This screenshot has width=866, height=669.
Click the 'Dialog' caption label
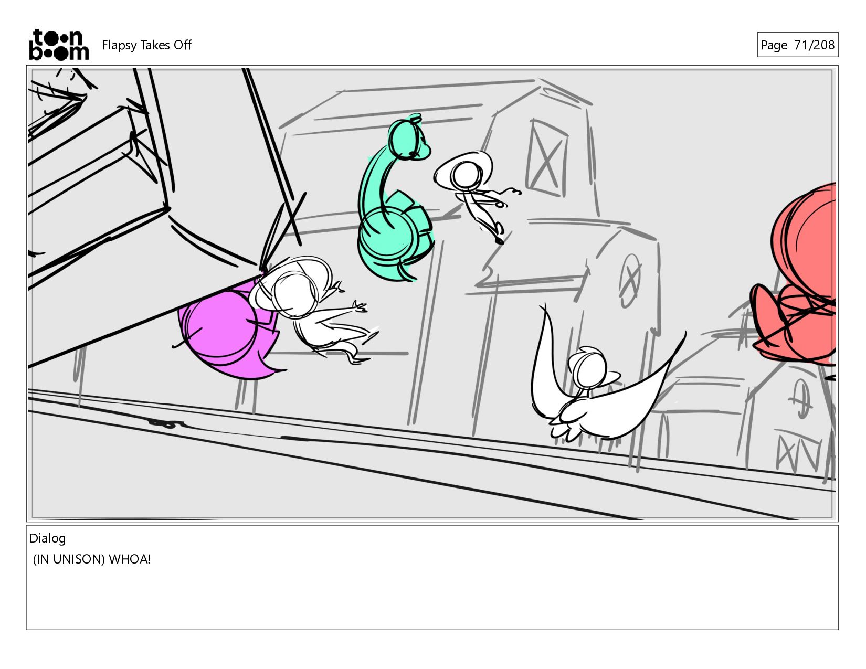tap(48, 538)
